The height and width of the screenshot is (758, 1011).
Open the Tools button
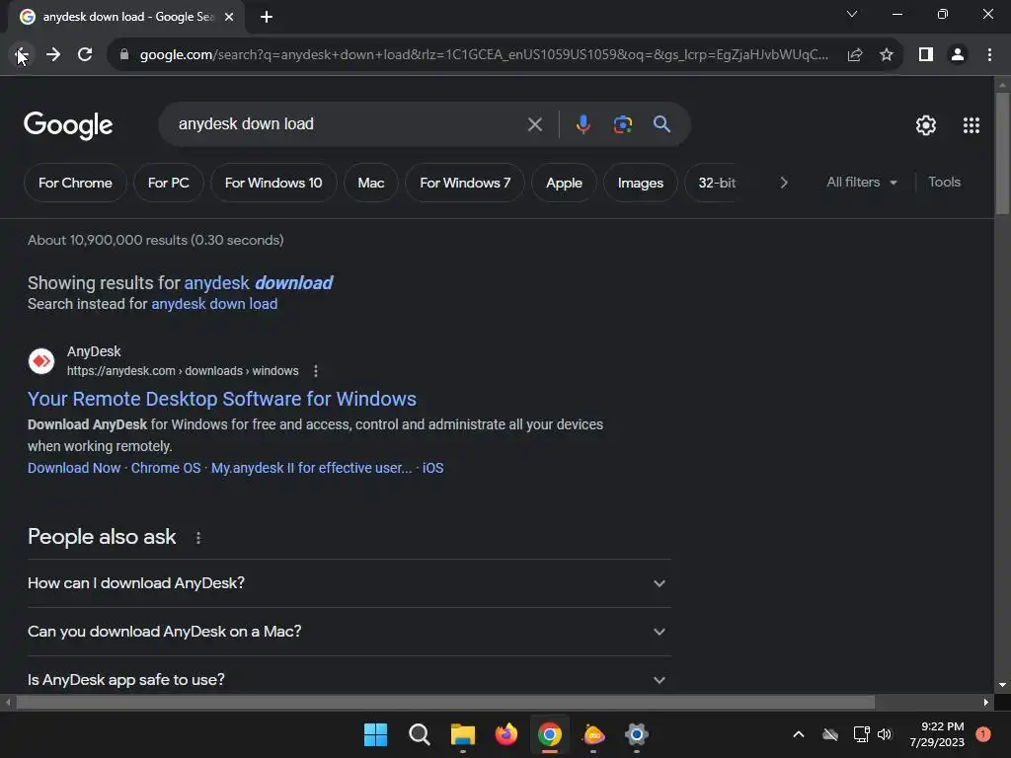[944, 183]
